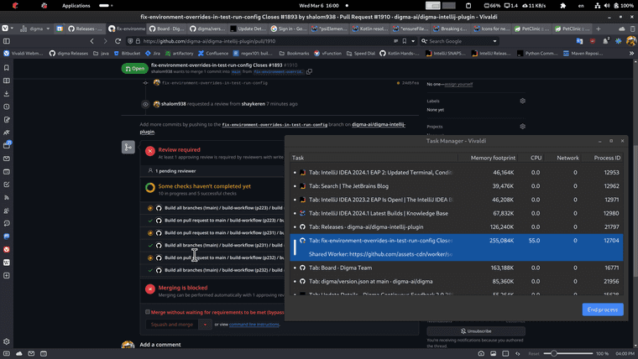The width and height of the screenshot is (638, 359).
Task: Bookmark this page from the address bar
Action: point(405,41)
